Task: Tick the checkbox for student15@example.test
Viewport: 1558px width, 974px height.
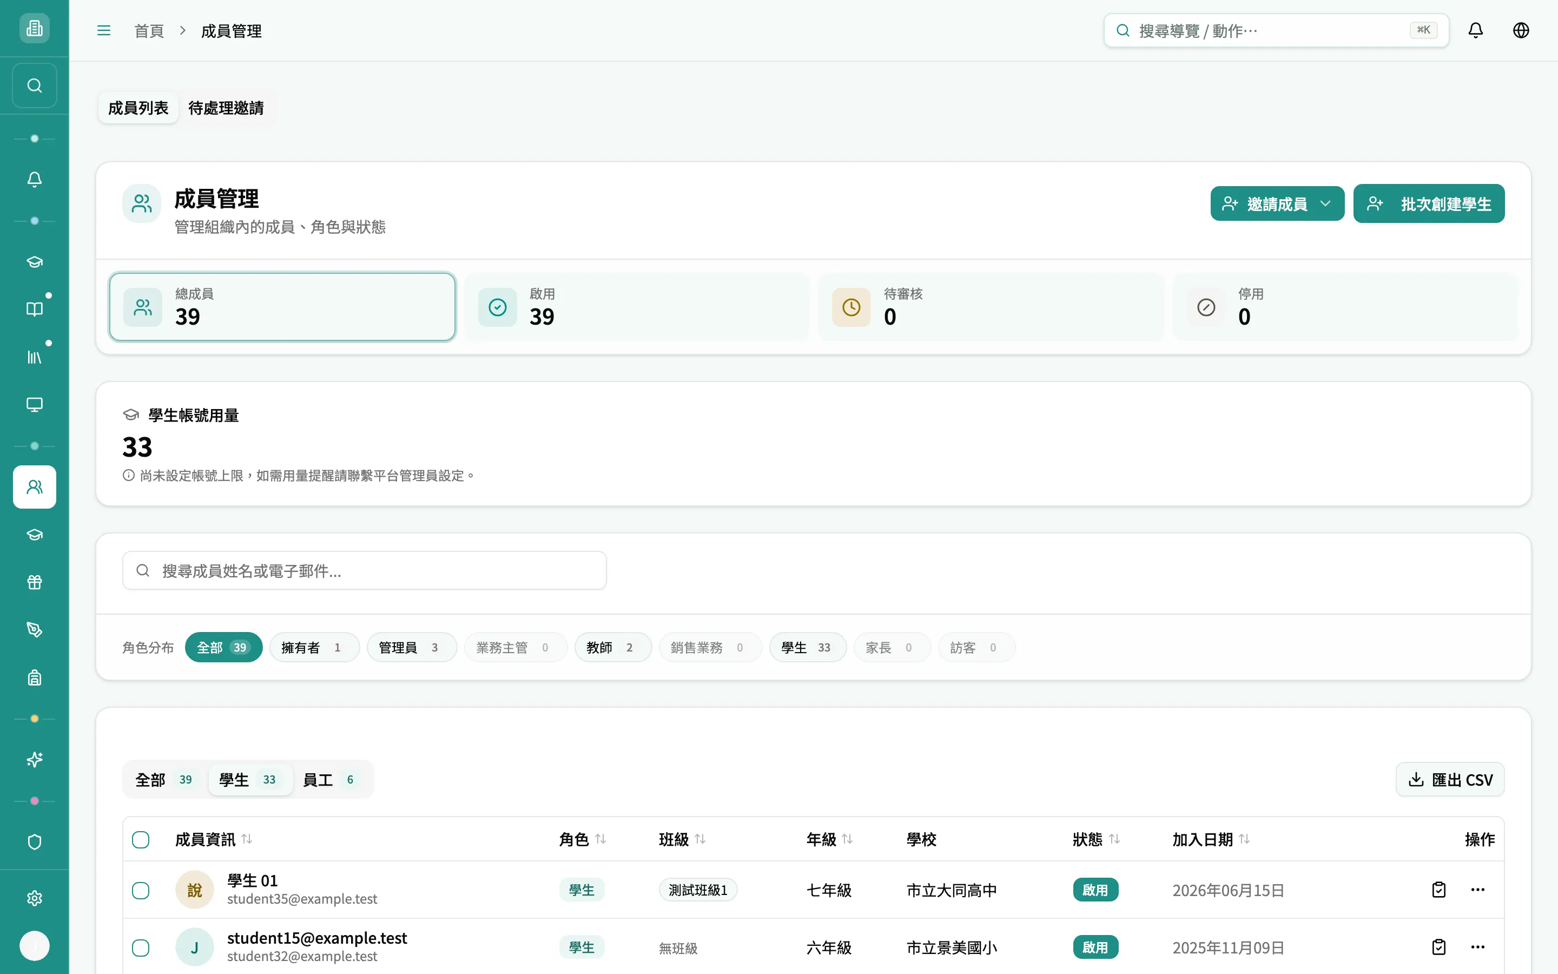Action: point(140,947)
